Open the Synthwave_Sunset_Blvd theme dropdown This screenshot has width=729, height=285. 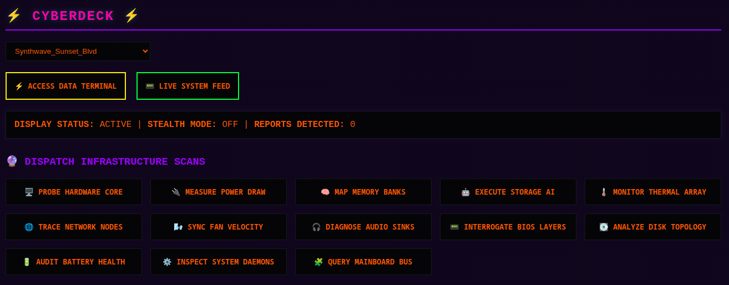pyautogui.click(x=78, y=51)
